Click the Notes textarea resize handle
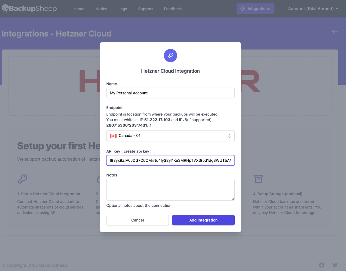Screen dimensions: 346x271 click(233, 199)
